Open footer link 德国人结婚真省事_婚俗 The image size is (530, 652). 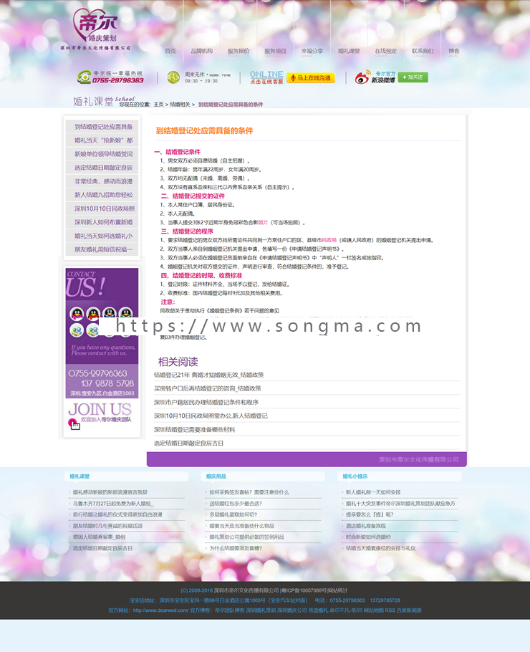[x=99, y=537]
